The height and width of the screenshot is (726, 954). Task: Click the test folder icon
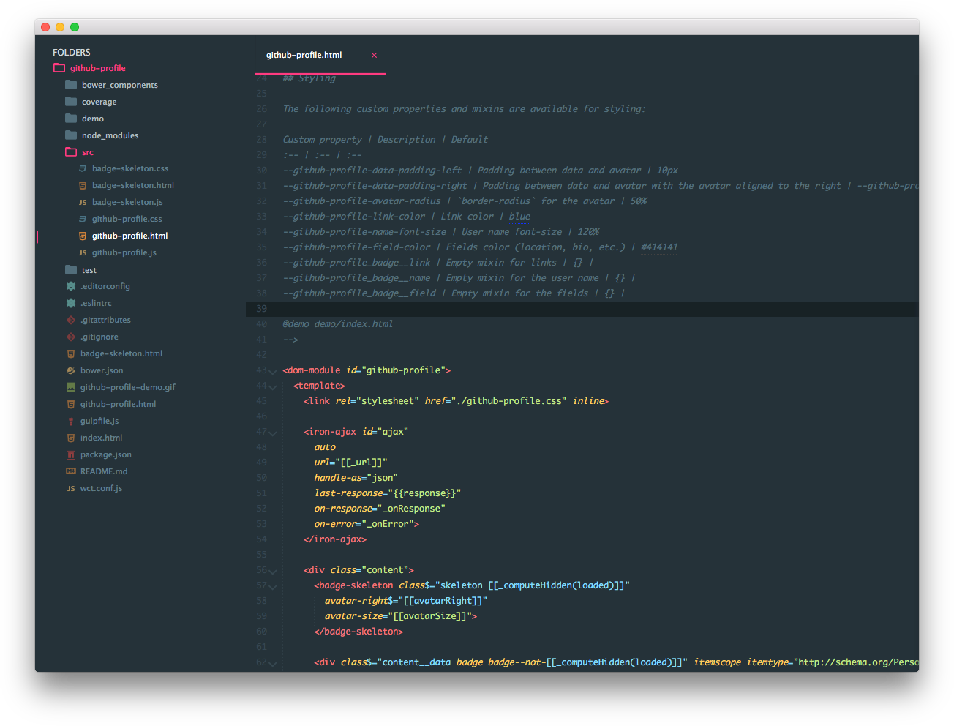click(x=71, y=270)
